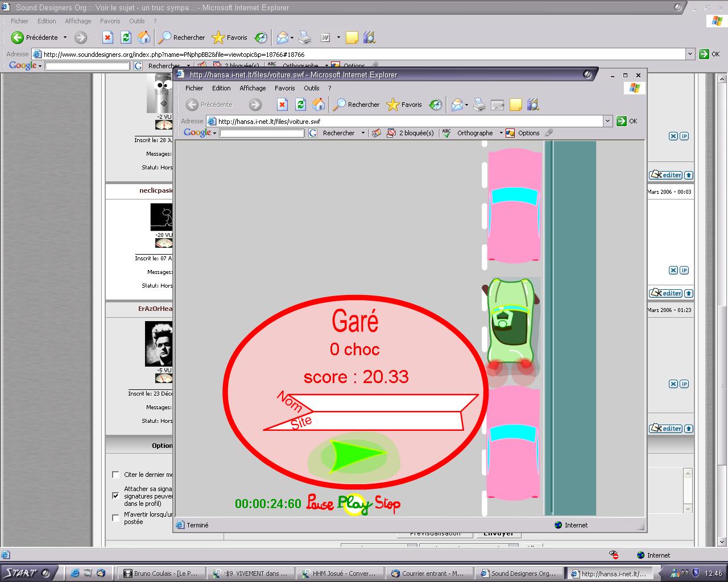Enable 'Citer le dernier message' checkbox

[116, 475]
